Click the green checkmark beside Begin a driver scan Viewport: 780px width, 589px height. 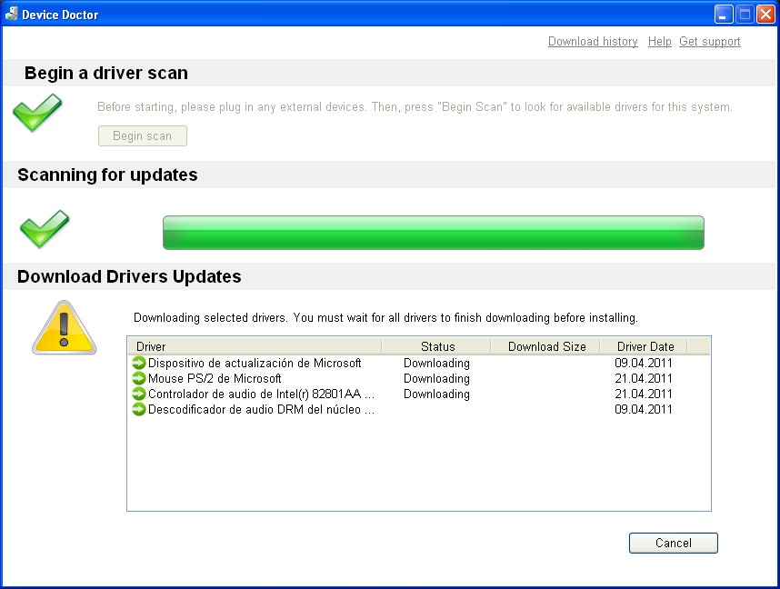37,113
